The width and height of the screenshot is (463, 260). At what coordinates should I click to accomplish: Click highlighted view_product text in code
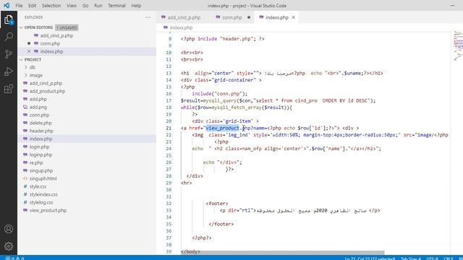click(222, 128)
